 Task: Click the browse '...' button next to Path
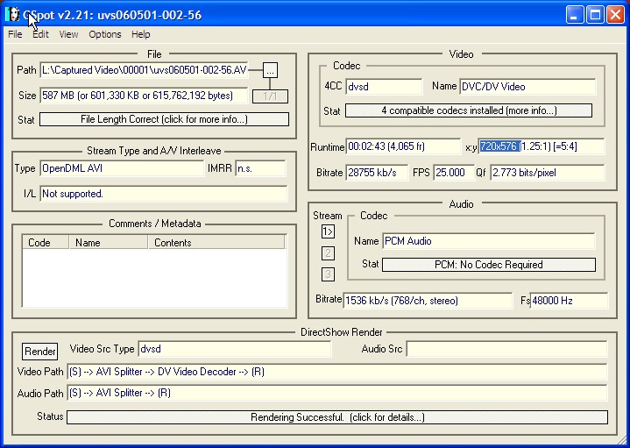pos(270,70)
